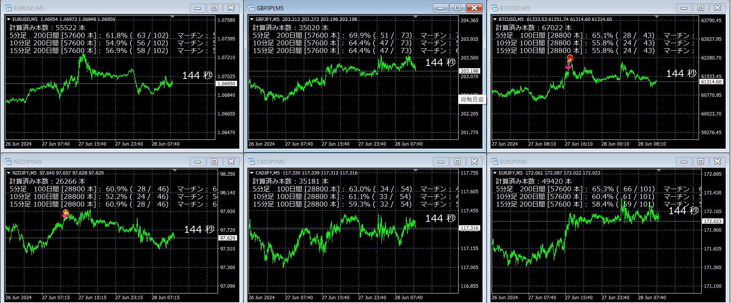Open the EURJPY,M5 window system icon
The width and height of the screenshot is (731, 303).
tap(494, 162)
